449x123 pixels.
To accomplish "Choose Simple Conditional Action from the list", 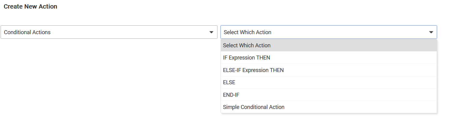I will (254, 107).
